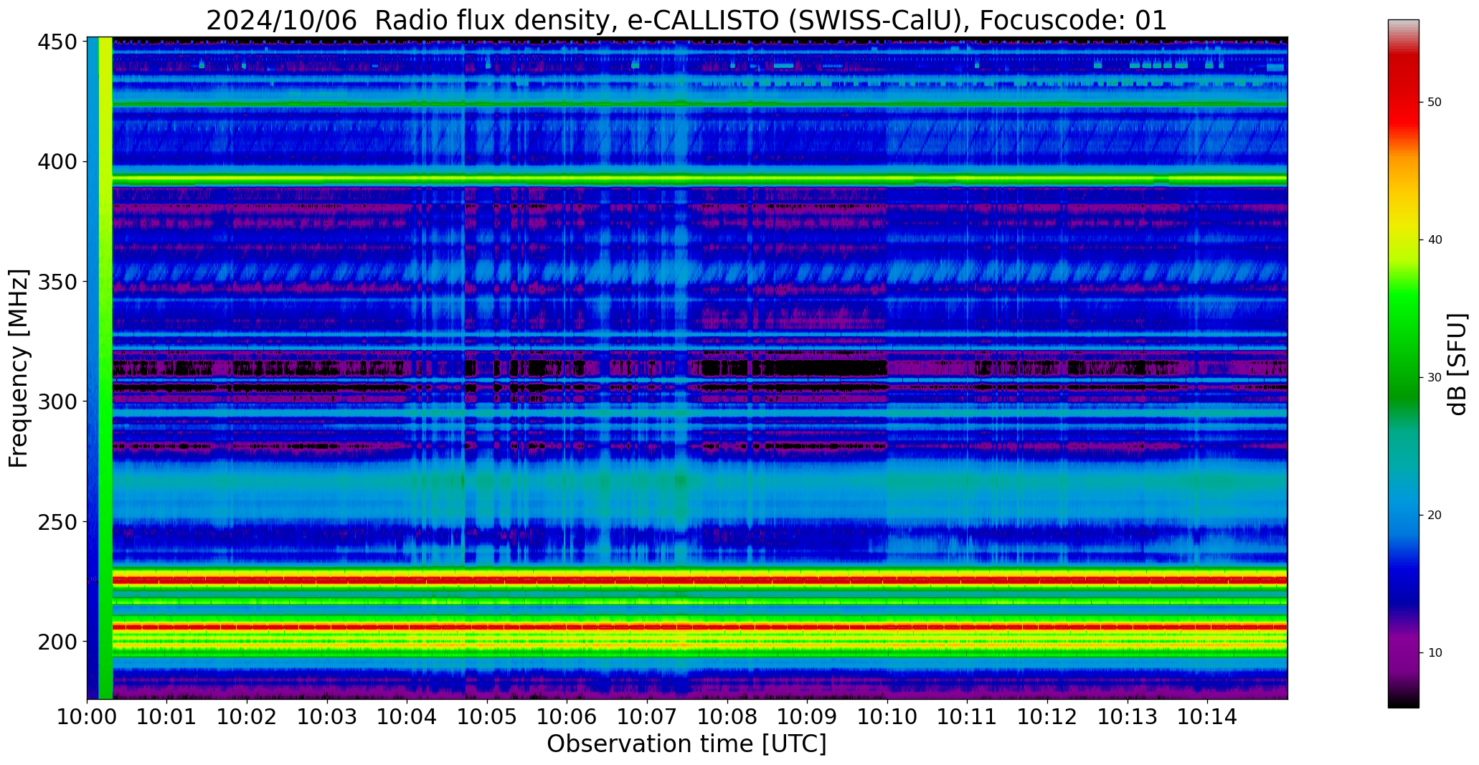Viewport: 1479px width, 765px height.
Task: Click the 10:11 time tick label
Action: click(968, 717)
